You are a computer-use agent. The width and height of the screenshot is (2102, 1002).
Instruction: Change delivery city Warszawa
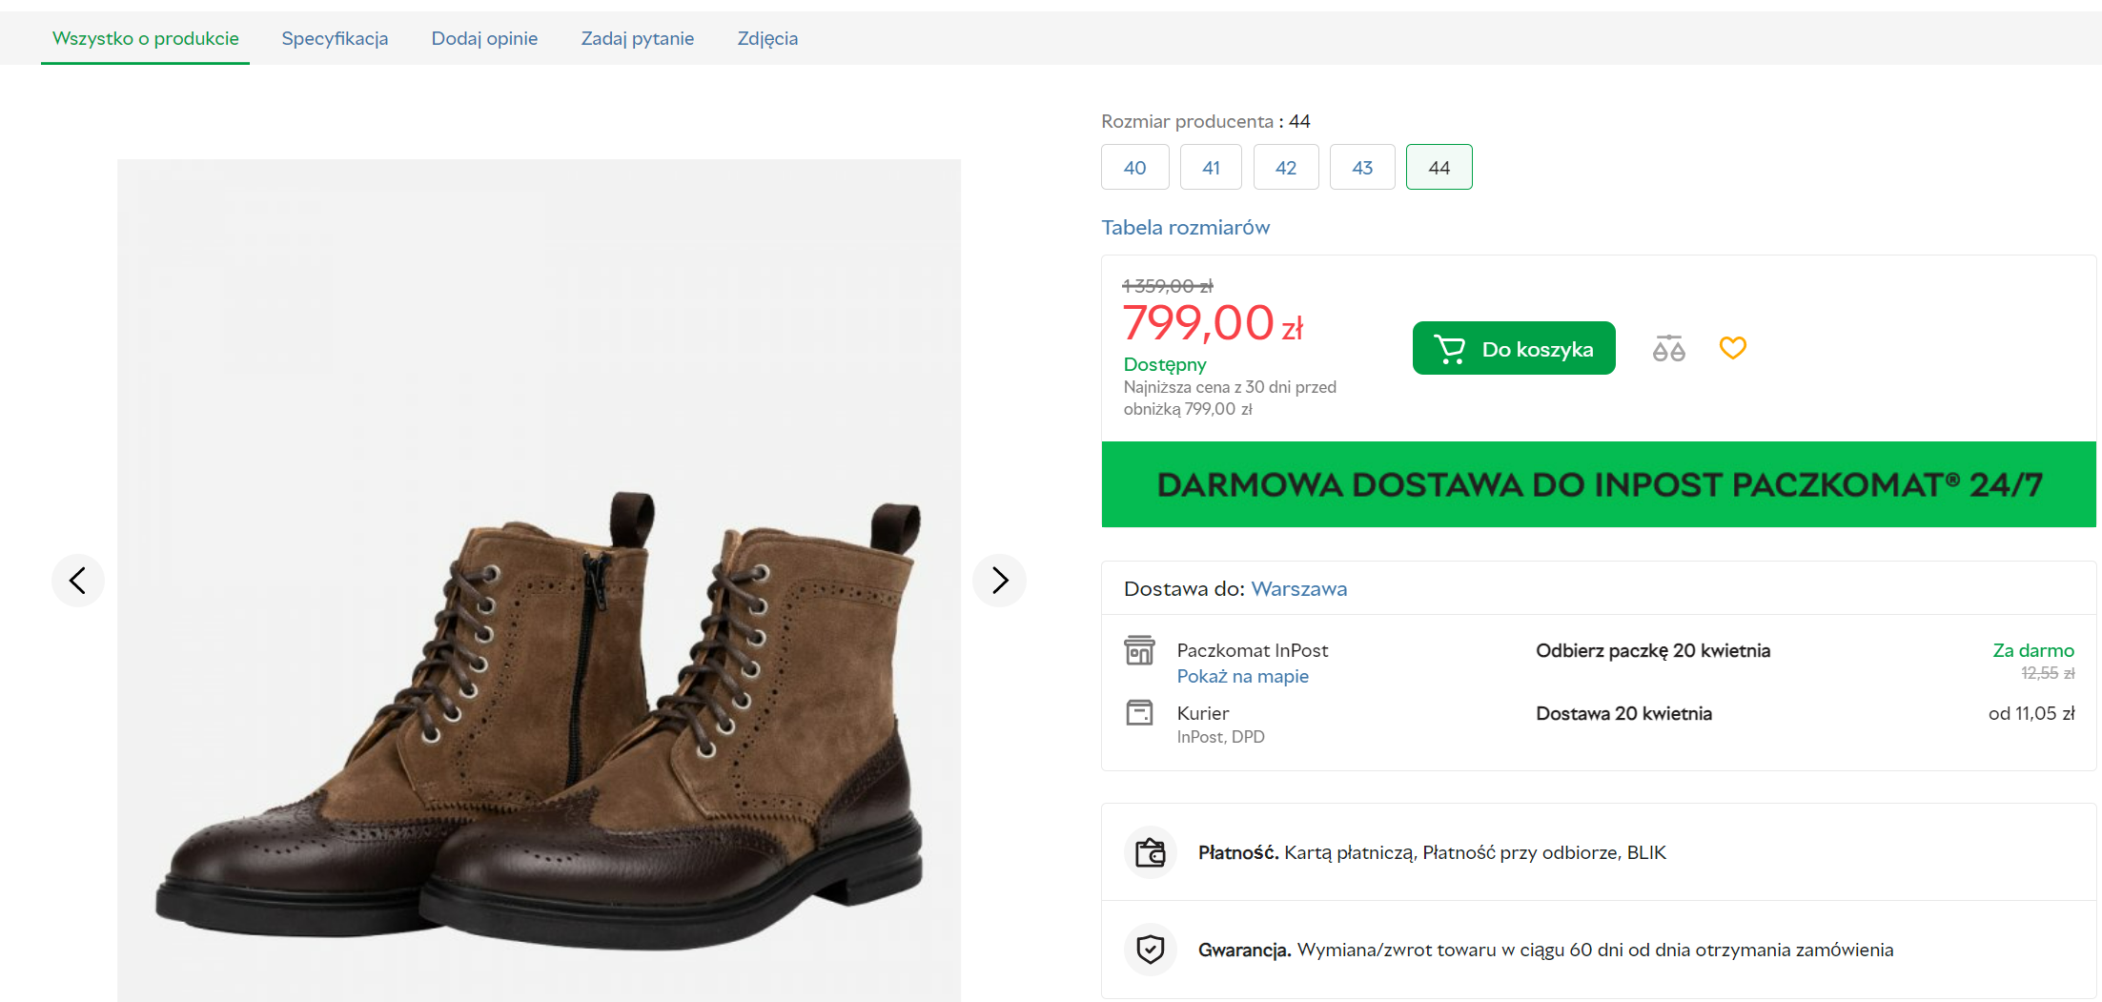pos(1298,589)
